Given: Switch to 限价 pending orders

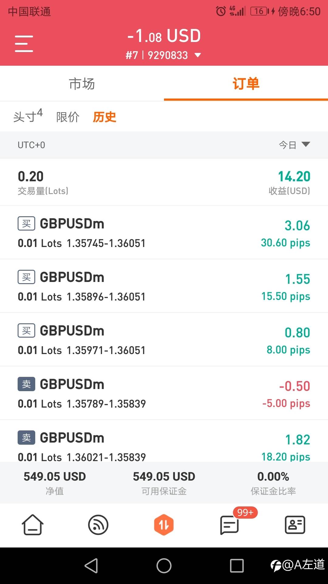Looking at the screenshot, I should coord(68,117).
